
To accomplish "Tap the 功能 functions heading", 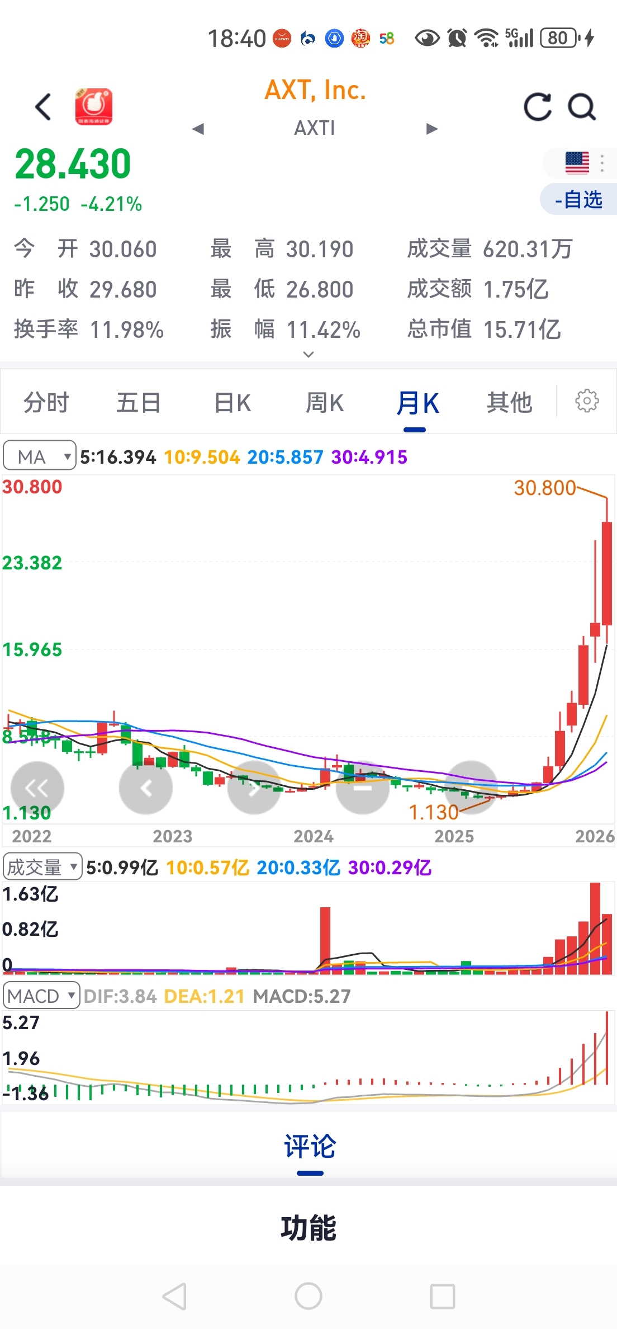I will pos(308,1228).
